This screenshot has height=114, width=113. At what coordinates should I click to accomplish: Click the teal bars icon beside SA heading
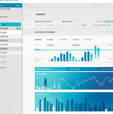(x=26, y=15)
